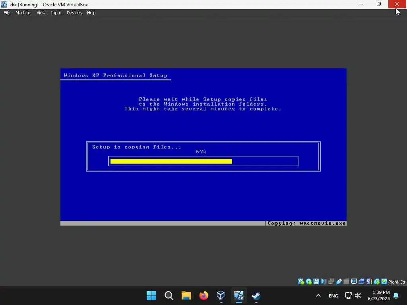Click 'Copying: wactmovie.exe' status text

click(306, 223)
